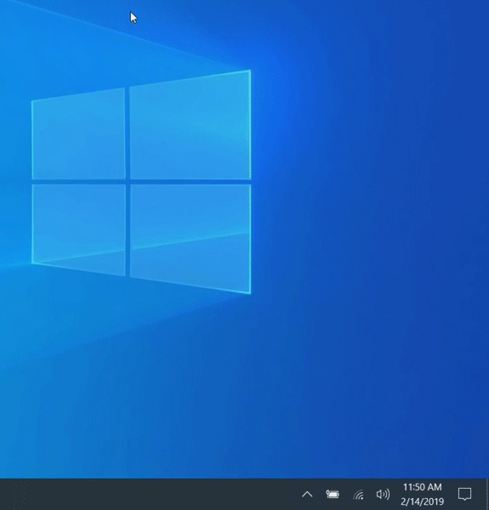Click the 2/14/2019 date in taskbar

pyautogui.click(x=423, y=501)
